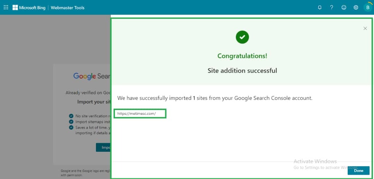Screen dimensions: 374x179
Task: Click the Webmaster Tools title
Action: pos(68,8)
